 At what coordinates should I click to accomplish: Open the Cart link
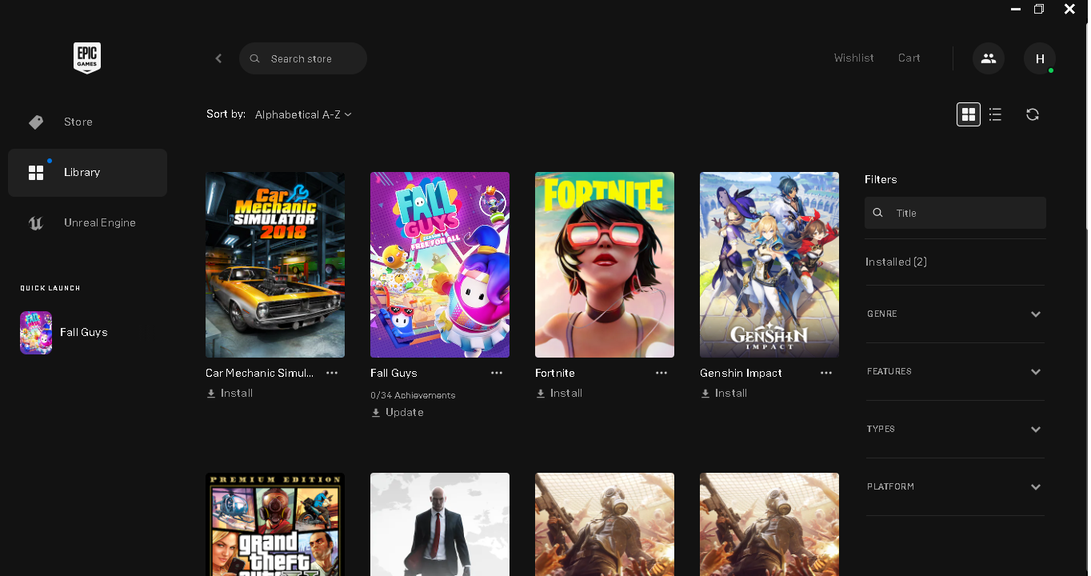pyautogui.click(x=909, y=58)
